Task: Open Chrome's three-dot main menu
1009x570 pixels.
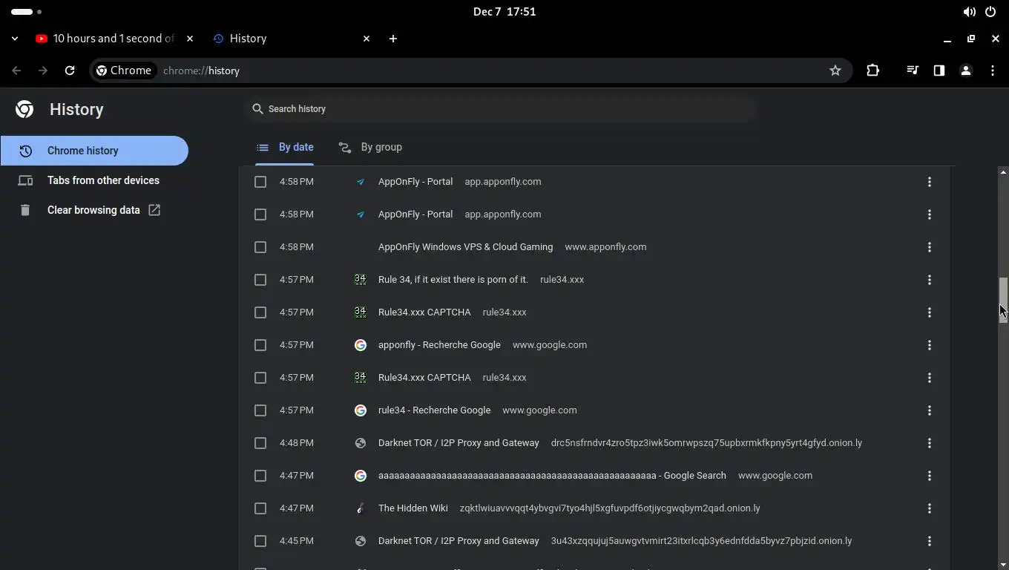Action: pyautogui.click(x=993, y=71)
